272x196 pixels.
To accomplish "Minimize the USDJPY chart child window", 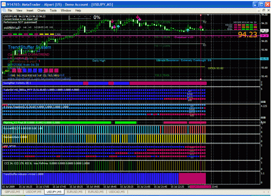I will tap(259, 10).
